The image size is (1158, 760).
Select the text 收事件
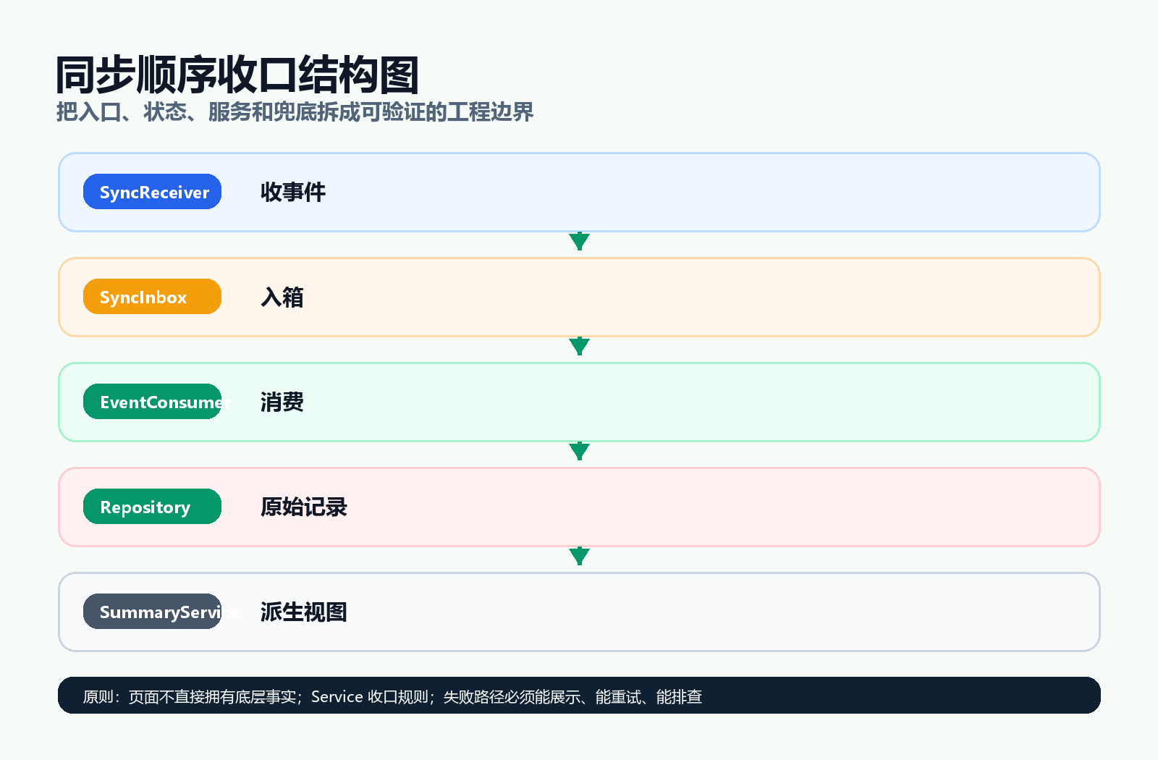(293, 193)
